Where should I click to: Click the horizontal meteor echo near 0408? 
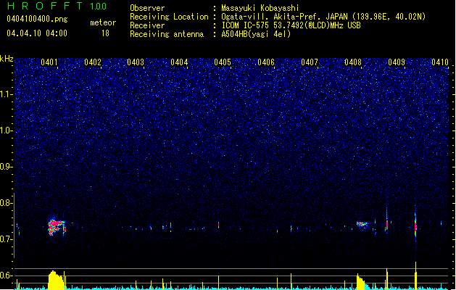(x=362, y=224)
